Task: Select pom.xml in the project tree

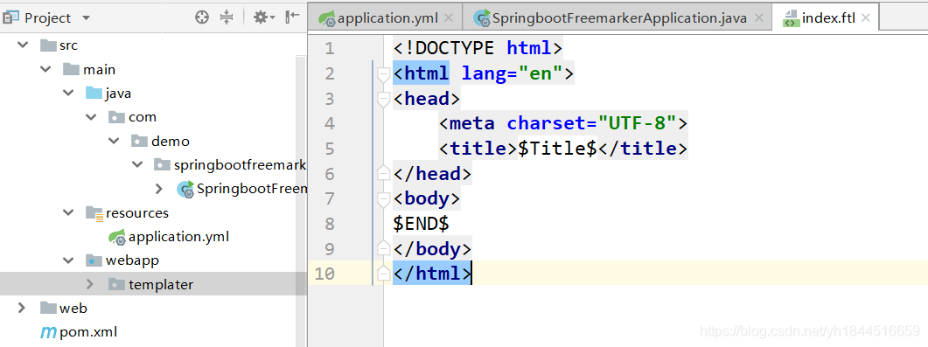Action: tap(88, 331)
